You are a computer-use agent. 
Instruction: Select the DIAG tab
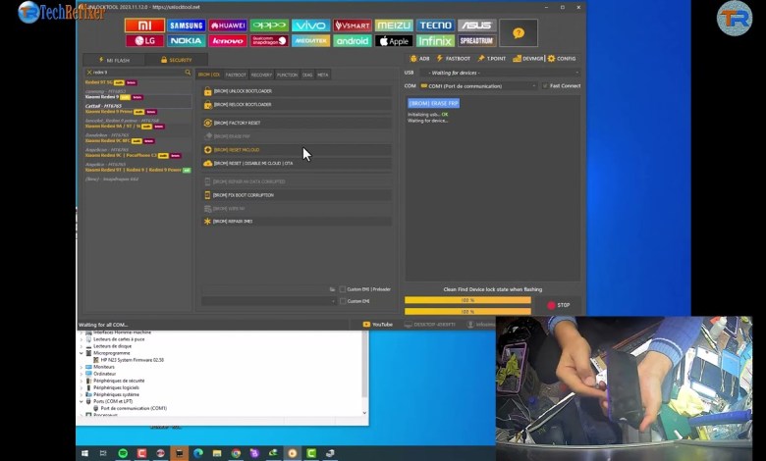pyautogui.click(x=307, y=75)
